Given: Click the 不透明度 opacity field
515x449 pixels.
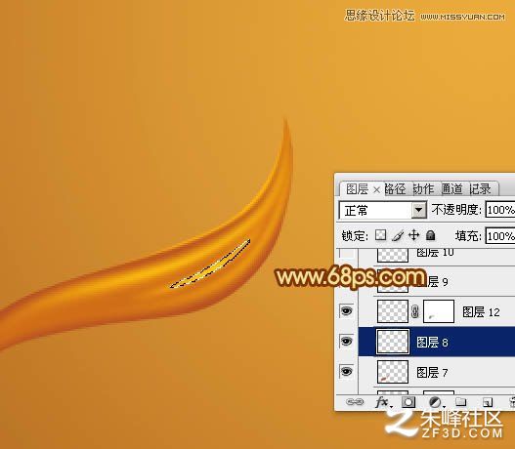Looking at the screenshot, I should tap(500, 210).
